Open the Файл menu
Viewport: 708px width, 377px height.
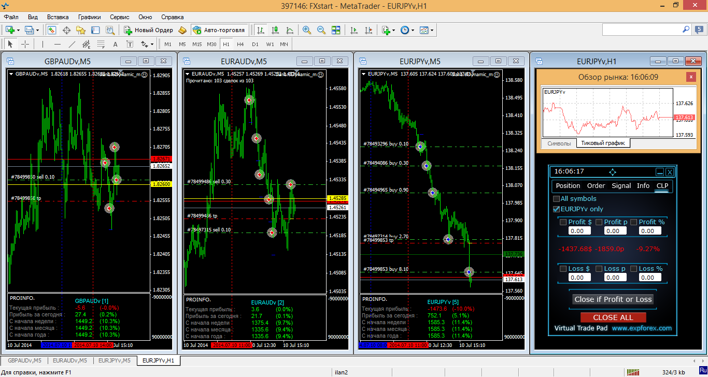pos(11,17)
